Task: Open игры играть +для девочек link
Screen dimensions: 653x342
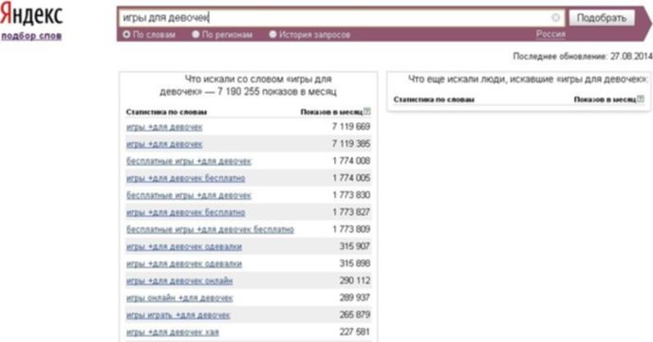Action: pos(177,315)
